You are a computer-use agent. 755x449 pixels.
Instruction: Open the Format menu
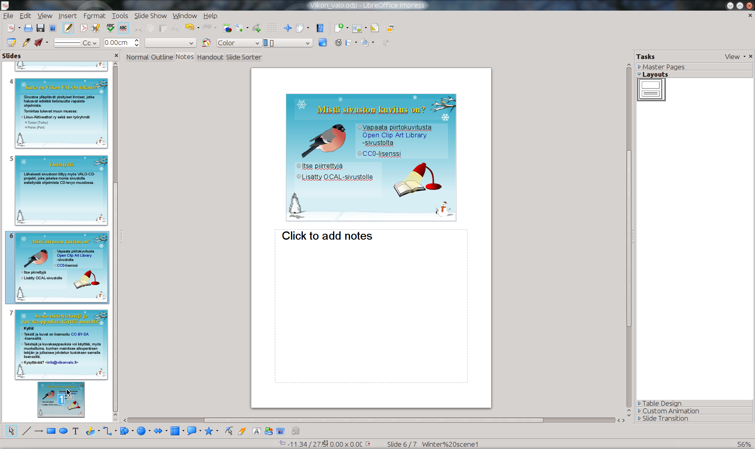tap(94, 16)
